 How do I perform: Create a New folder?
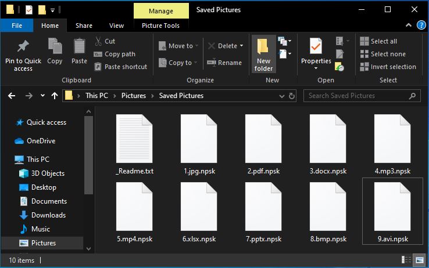[x=263, y=55]
